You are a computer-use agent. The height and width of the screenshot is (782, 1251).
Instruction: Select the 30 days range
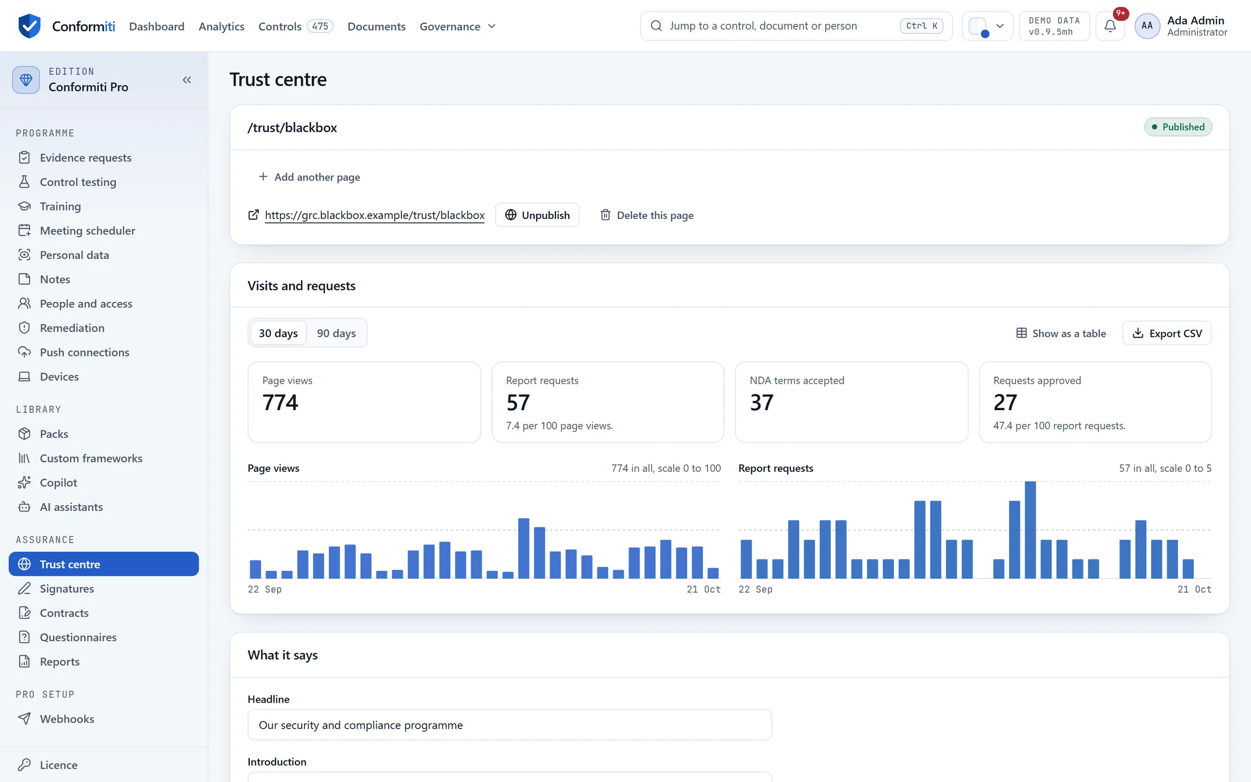pyautogui.click(x=278, y=333)
